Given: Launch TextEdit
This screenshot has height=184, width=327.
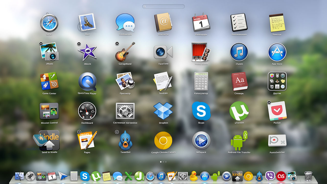Looking at the screenshot, I should click(163, 82).
